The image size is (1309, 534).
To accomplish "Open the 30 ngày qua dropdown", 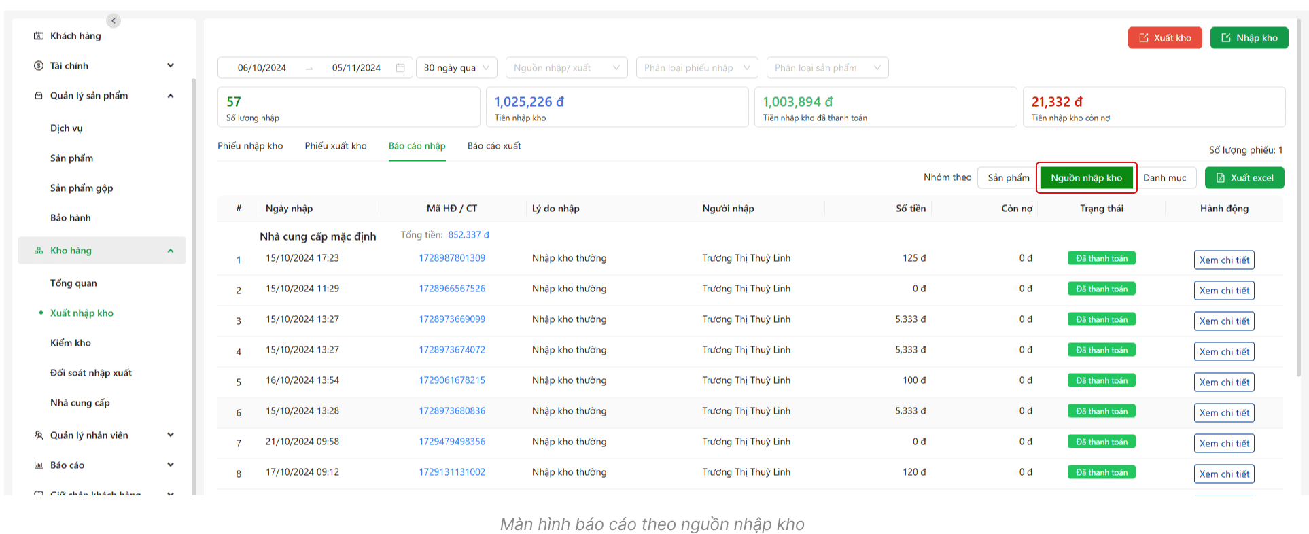I will (x=456, y=68).
